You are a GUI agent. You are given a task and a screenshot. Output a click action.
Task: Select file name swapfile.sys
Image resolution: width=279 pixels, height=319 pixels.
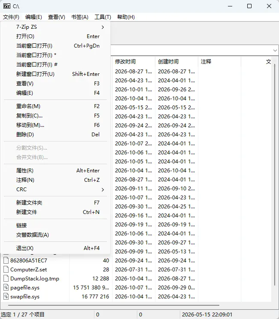point(25,297)
